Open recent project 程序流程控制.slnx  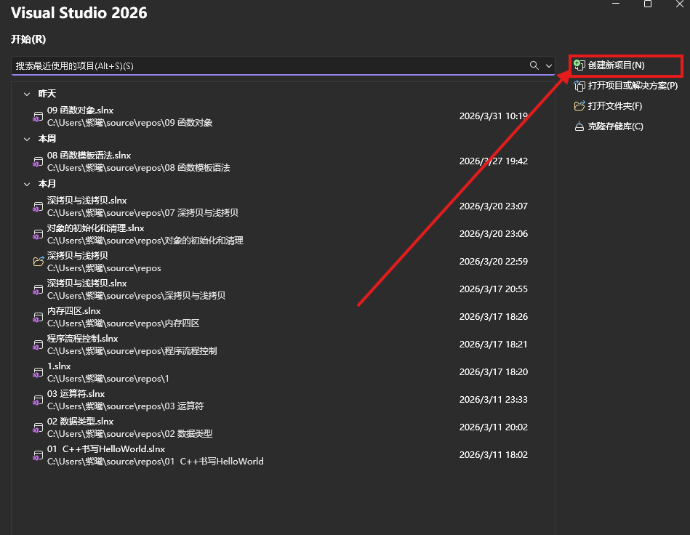pyautogui.click(x=282, y=345)
